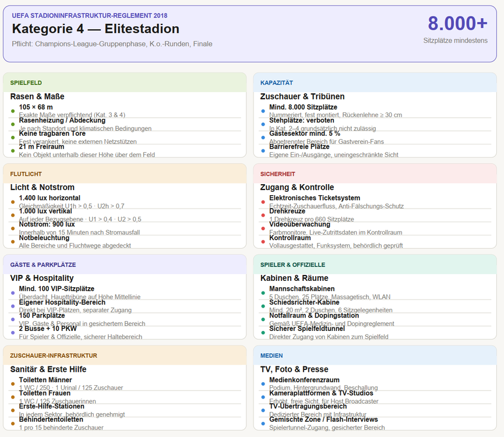Click 'Notbeleuchtung' entry
The image size is (504, 437).
pyautogui.click(x=44, y=238)
